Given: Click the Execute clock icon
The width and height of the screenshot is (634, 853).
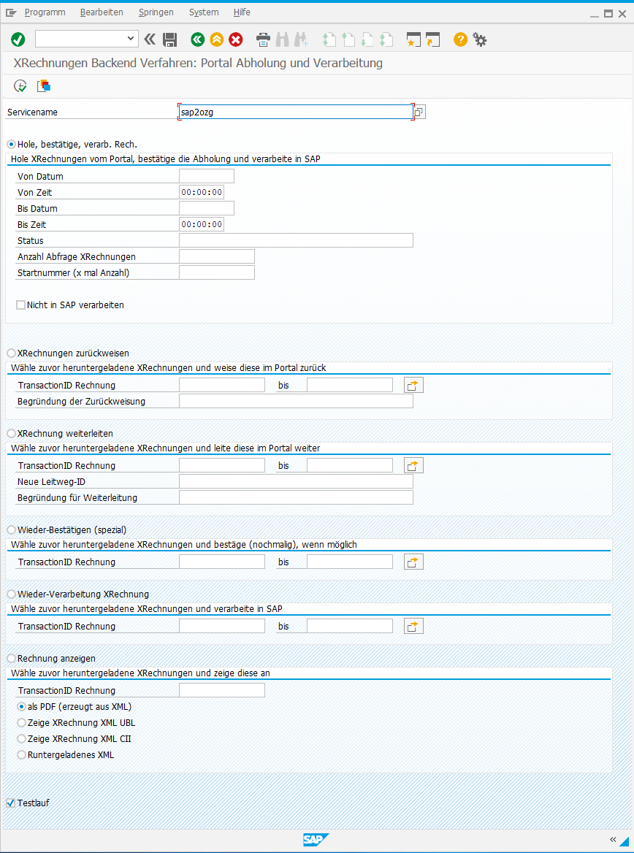Looking at the screenshot, I should pyautogui.click(x=20, y=86).
